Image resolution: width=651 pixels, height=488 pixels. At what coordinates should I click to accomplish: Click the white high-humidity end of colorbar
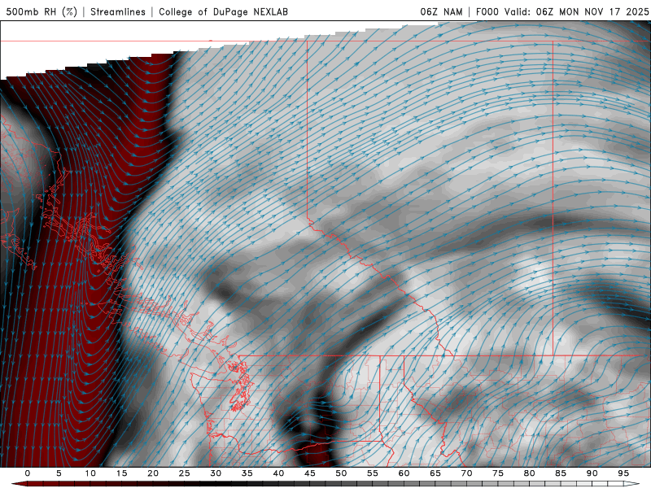pyautogui.click(x=631, y=484)
